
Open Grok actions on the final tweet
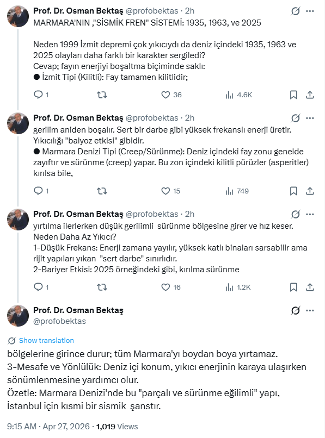tap(295, 310)
